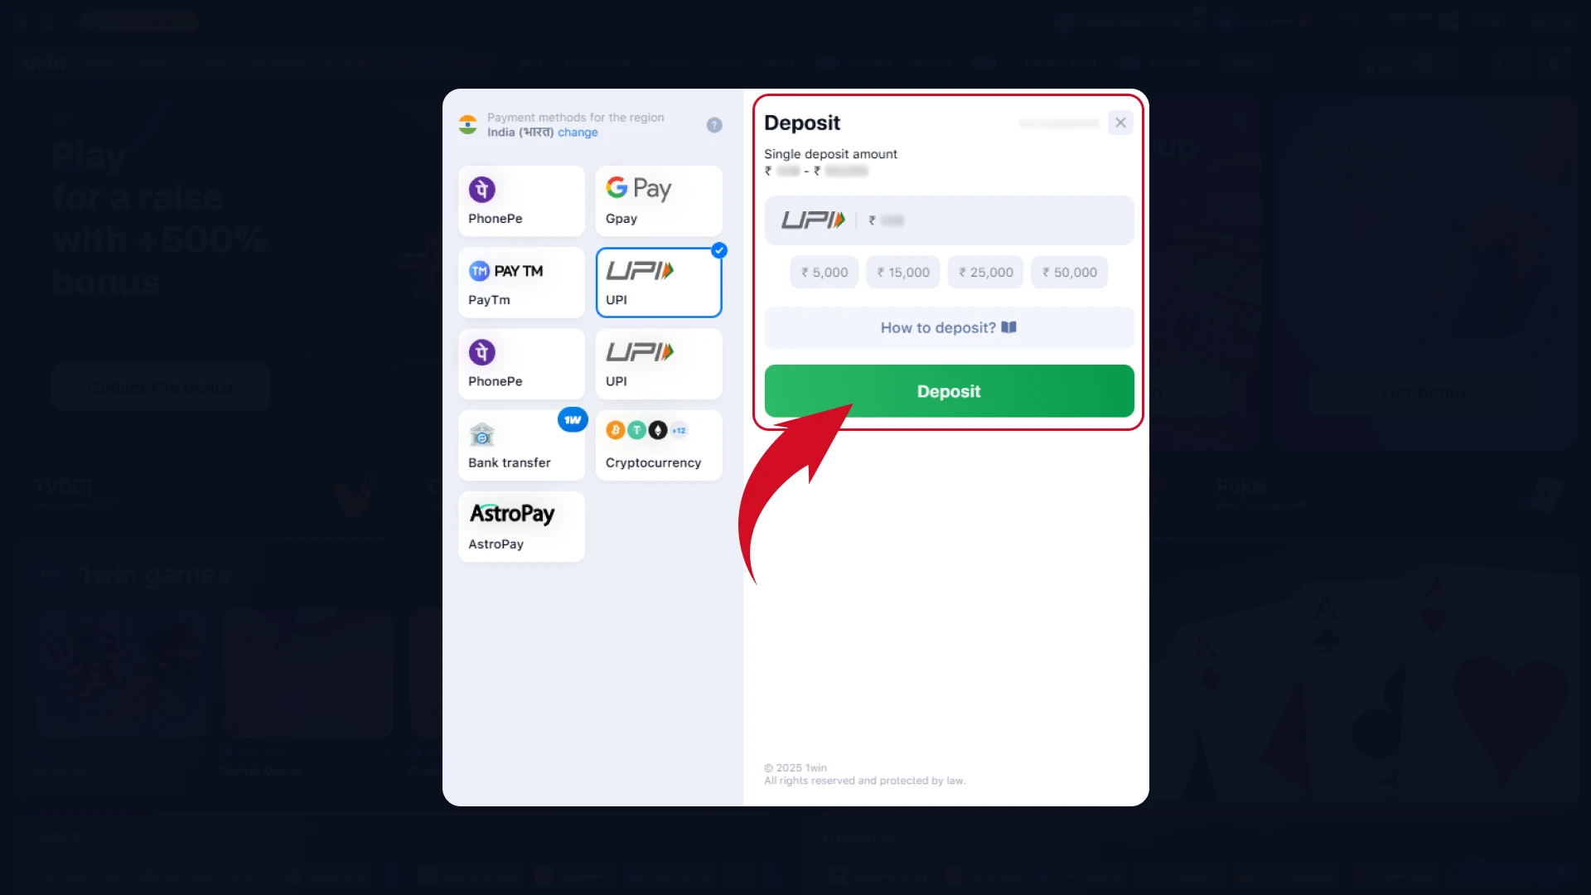Select the second PhonePe tile
The height and width of the screenshot is (895, 1591).
click(521, 364)
